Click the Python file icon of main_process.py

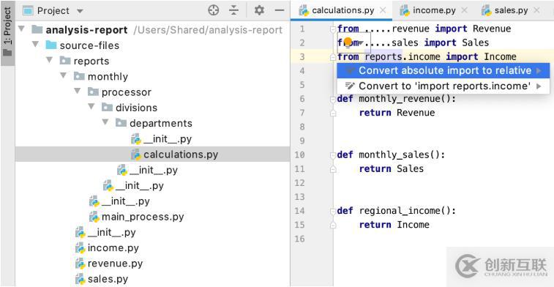pyautogui.click(x=94, y=216)
